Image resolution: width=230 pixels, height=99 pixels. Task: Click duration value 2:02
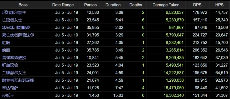pyautogui.click(x=119, y=28)
